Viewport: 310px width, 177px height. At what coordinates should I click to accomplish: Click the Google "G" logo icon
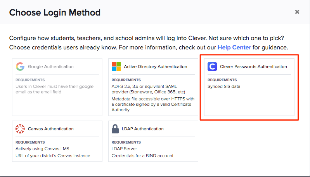20,67
